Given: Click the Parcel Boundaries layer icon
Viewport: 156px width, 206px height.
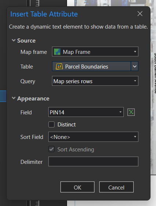Looking at the screenshot, I should (59, 66).
